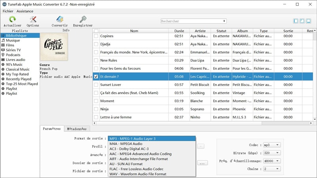Switch to the Métadonnées tab

[x=77, y=129]
